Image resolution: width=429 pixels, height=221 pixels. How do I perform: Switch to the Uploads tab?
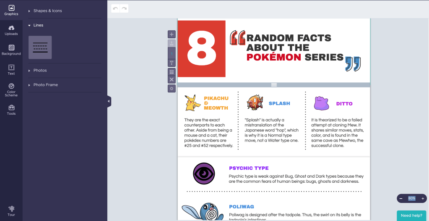point(11,30)
